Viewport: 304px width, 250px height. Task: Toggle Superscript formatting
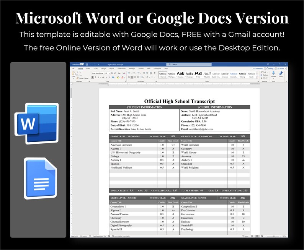pos(110,77)
